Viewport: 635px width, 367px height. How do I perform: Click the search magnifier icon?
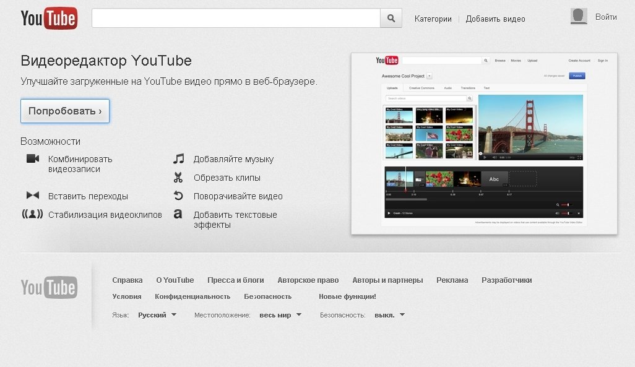[391, 17]
